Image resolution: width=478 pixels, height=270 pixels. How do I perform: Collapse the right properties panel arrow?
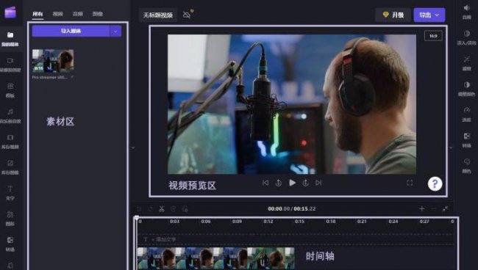(x=451, y=147)
